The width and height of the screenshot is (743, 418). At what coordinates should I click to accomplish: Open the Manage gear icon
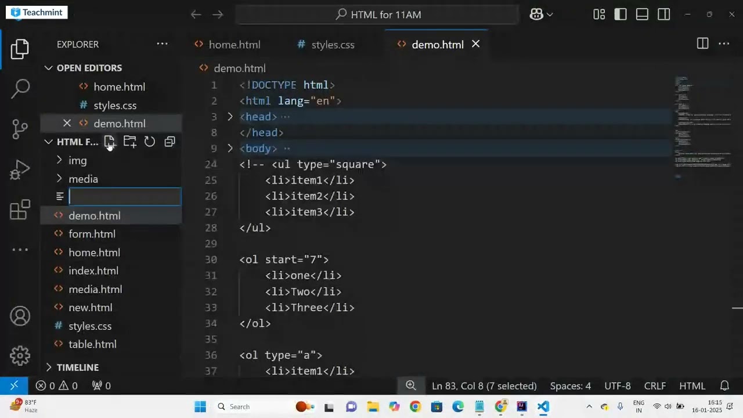[x=20, y=355]
